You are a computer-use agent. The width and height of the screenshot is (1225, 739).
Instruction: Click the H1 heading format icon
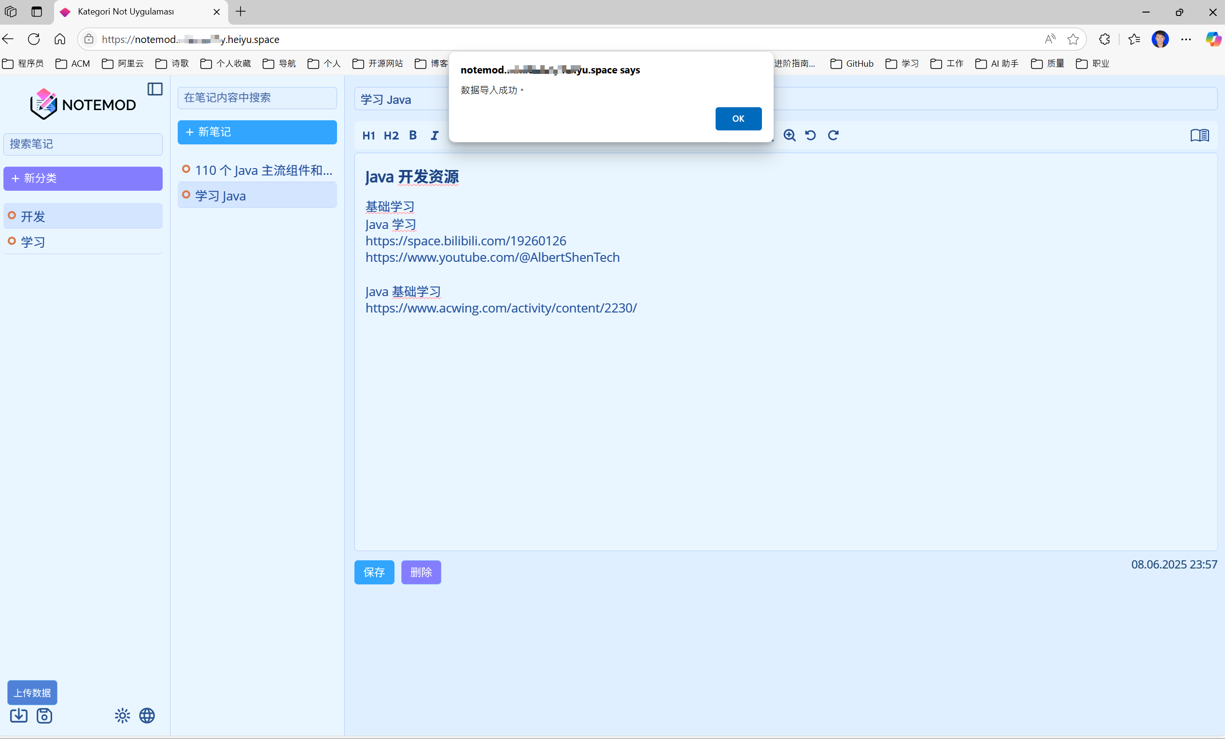click(368, 135)
